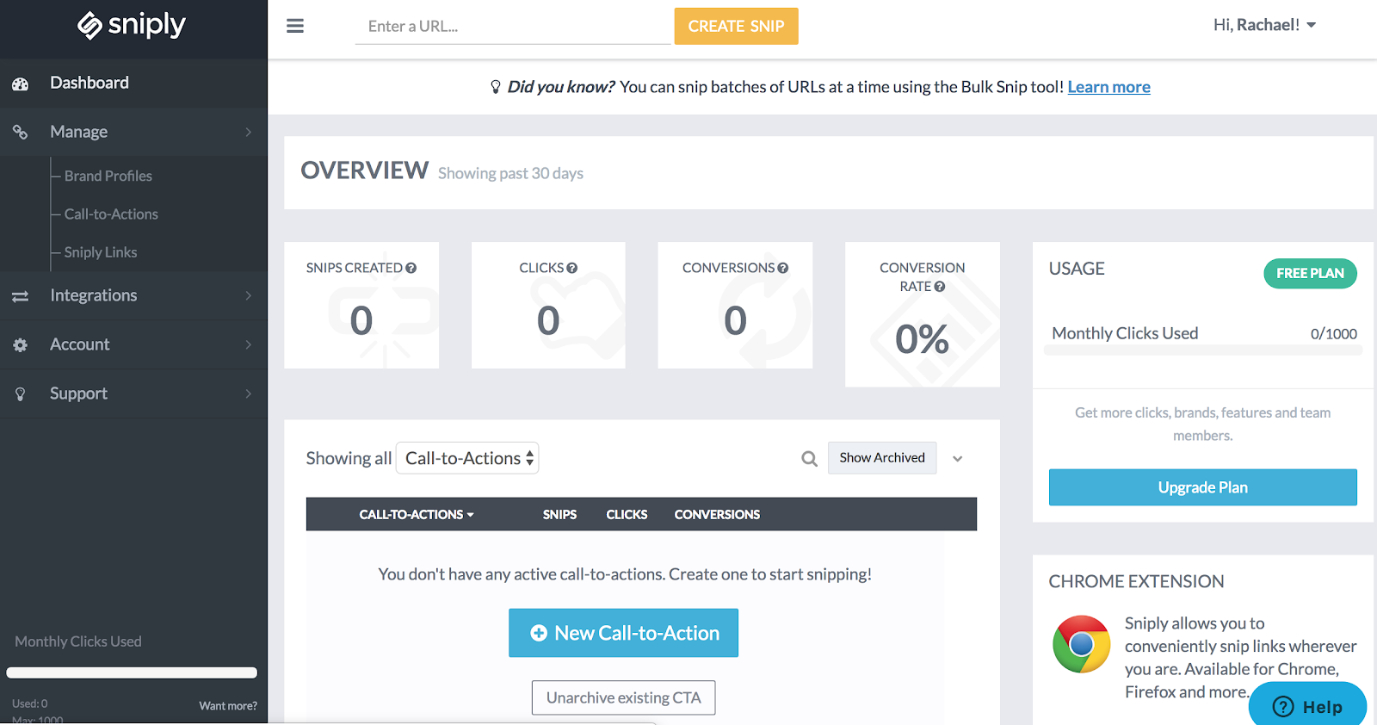The width and height of the screenshot is (1377, 725).
Task: Click the search magnifier icon
Action: pos(809,459)
